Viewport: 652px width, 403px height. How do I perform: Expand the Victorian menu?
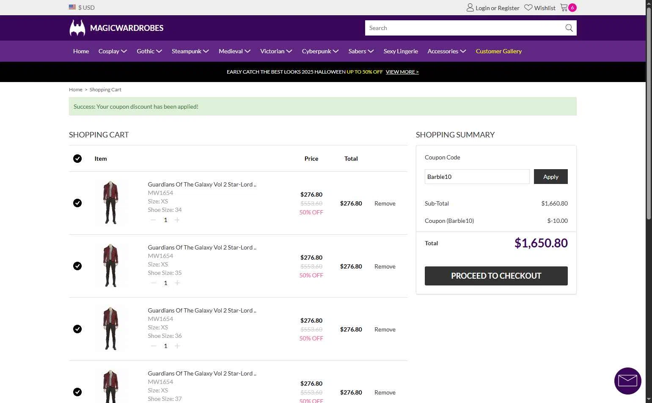[x=276, y=51]
